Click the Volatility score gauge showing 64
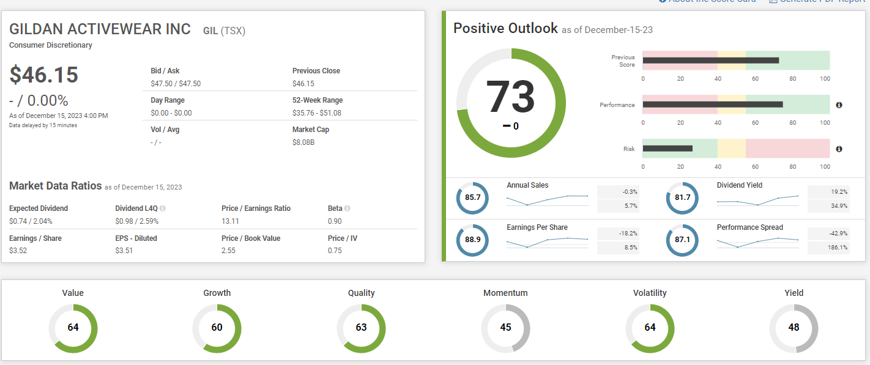This screenshot has width=870, height=365. tap(650, 328)
